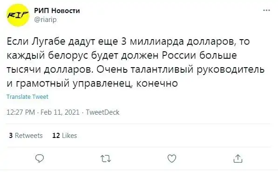
Task: Click the @riarip handle
Action: point(45,20)
